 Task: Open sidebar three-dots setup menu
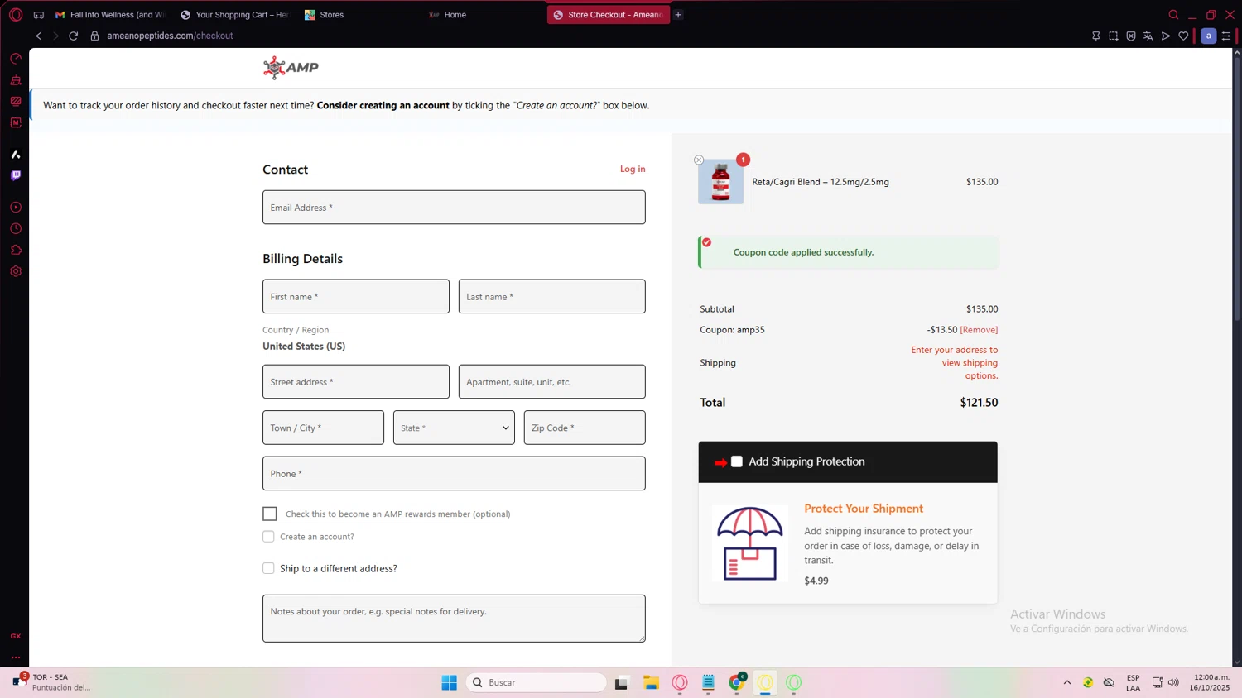(x=16, y=657)
